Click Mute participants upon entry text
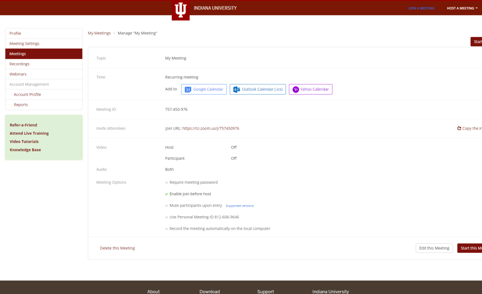This screenshot has height=294, width=482. (x=196, y=206)
